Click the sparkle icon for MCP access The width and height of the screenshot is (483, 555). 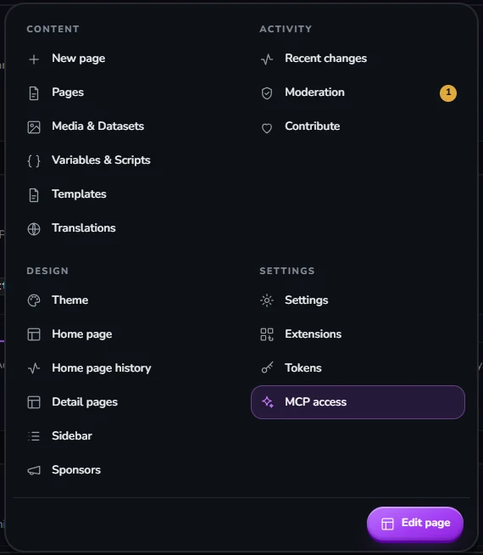(x=268, y=402)
